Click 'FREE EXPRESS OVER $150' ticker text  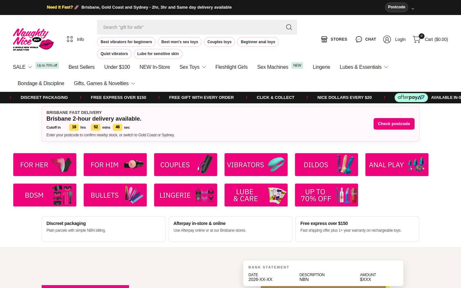(118, 98)
